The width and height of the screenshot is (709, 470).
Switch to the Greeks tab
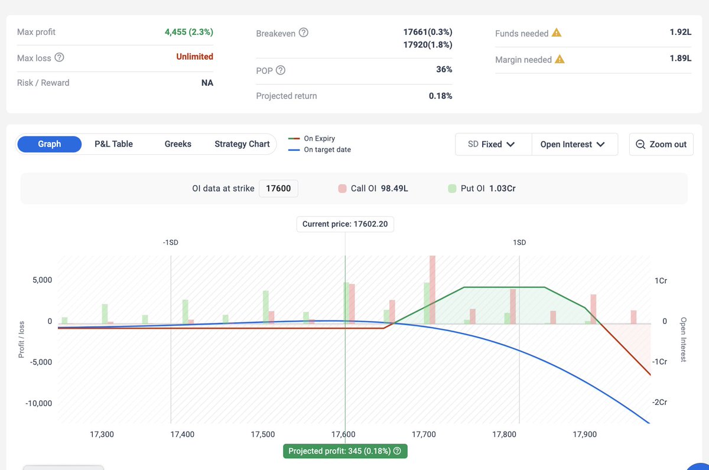[178, 144]
